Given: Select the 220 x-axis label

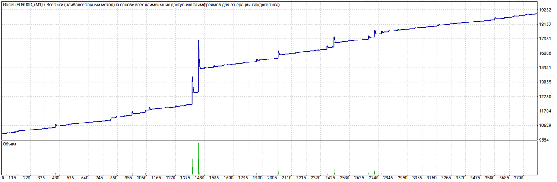Looking at the screenshot, I should [x=27, y=177].
